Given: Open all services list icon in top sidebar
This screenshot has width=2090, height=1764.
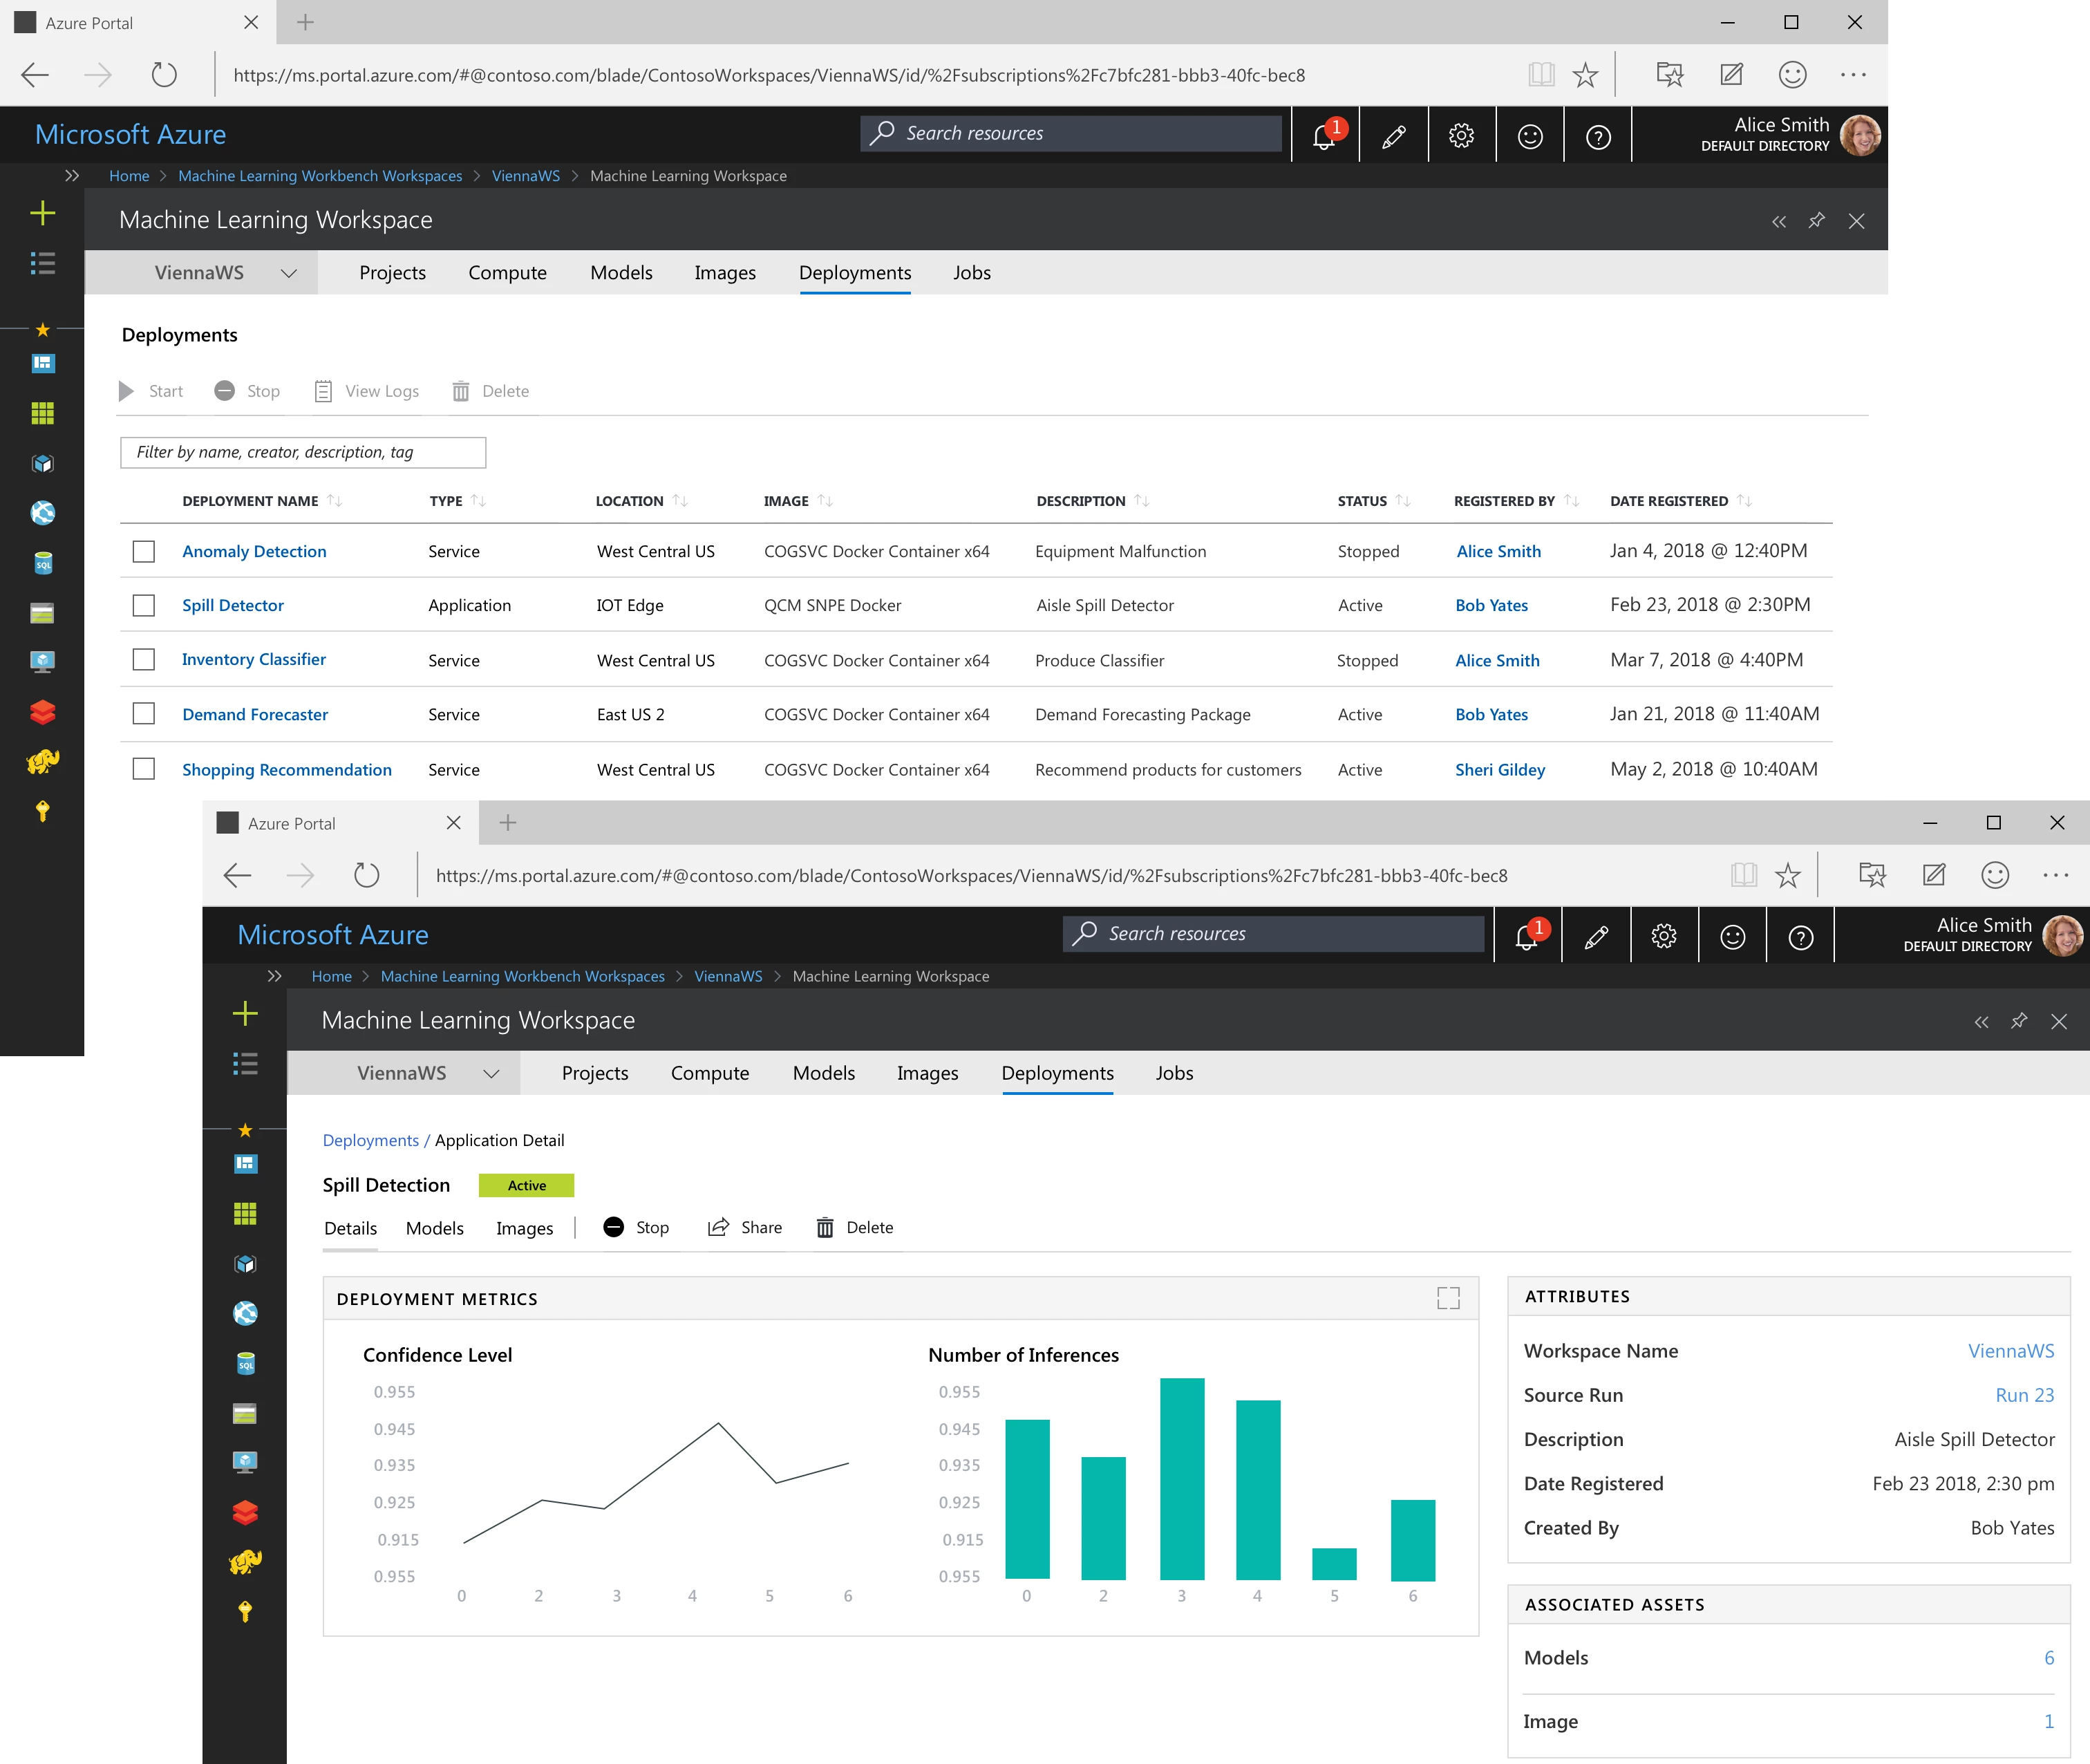Looking at the screenshot, I should [x=43, y=263].
